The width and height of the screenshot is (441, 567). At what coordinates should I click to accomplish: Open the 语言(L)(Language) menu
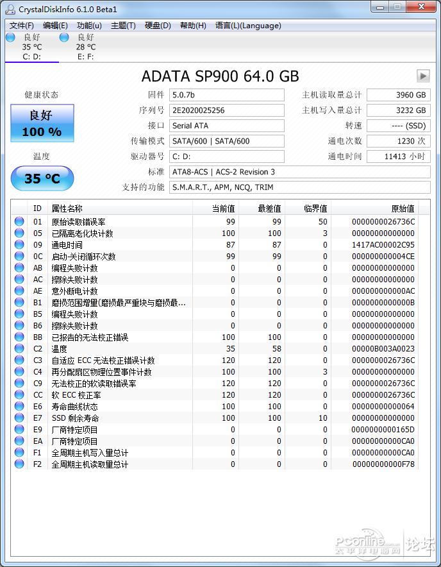coord(248,26)
